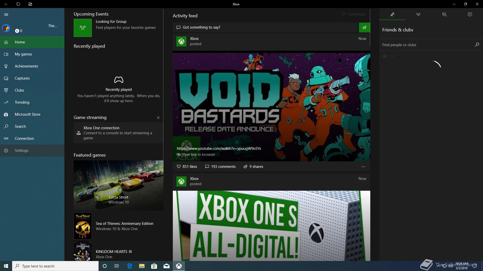
Task: Click View link in browser
Action: (x=196, y=155)
